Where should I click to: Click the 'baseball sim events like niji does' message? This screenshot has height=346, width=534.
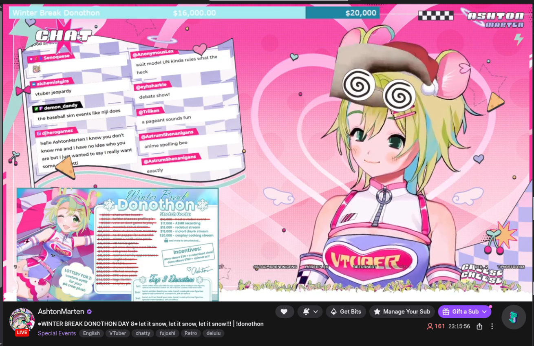click(79, 115)
